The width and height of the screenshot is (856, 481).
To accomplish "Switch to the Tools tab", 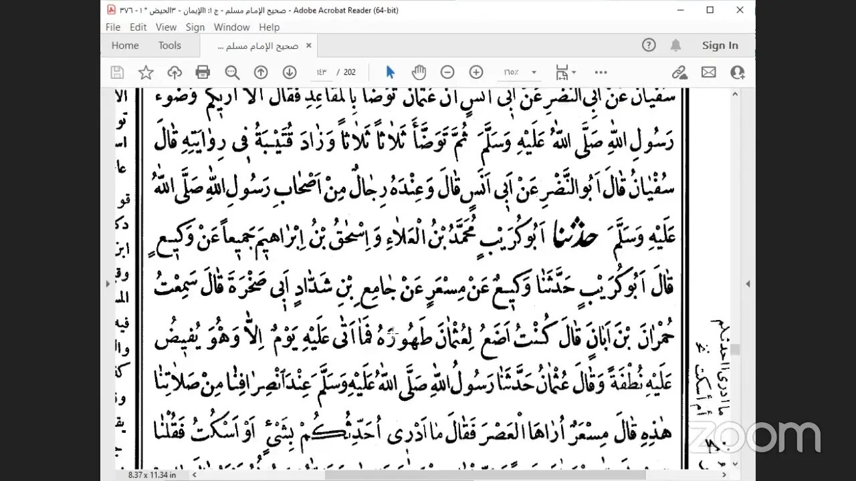I will click(x=170, y=45).
